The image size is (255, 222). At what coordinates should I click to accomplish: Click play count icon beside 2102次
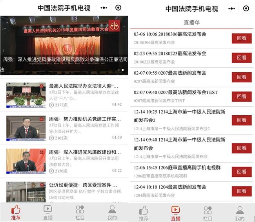(x=51, y=138)
